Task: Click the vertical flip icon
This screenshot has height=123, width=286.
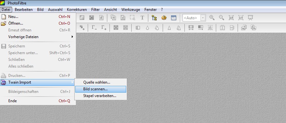Action: pyautogui.click(x=232, y=28)
